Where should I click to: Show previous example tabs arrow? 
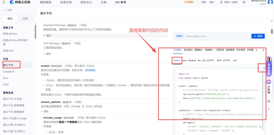click(x=256, y=50)
